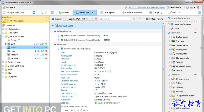The width and height of the screenshot is (204, 112).
Task: Click the add node plus icon
Action: (34, 12)
